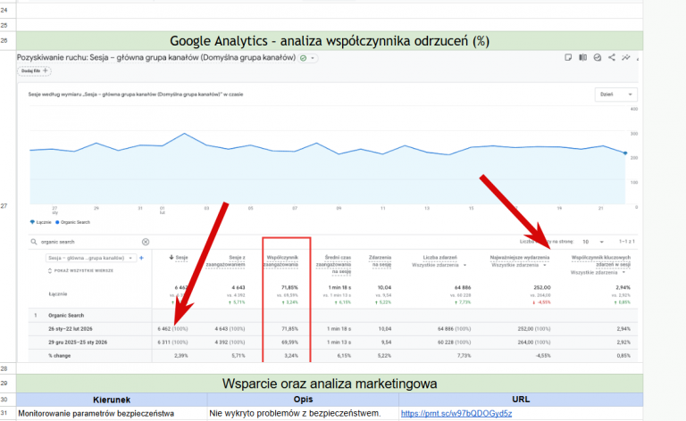Select the Opis column header cell
686x421 pixels.
(x=303, y=400)
